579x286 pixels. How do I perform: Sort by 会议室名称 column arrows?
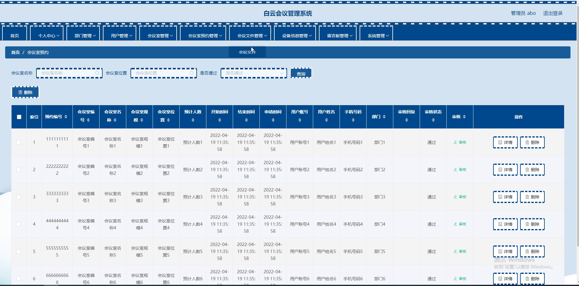[x=115, y=120]
